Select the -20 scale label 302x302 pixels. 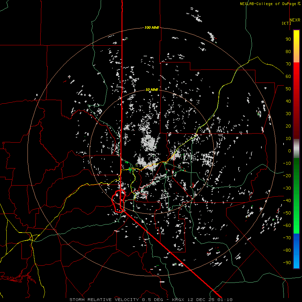[287, 176]
